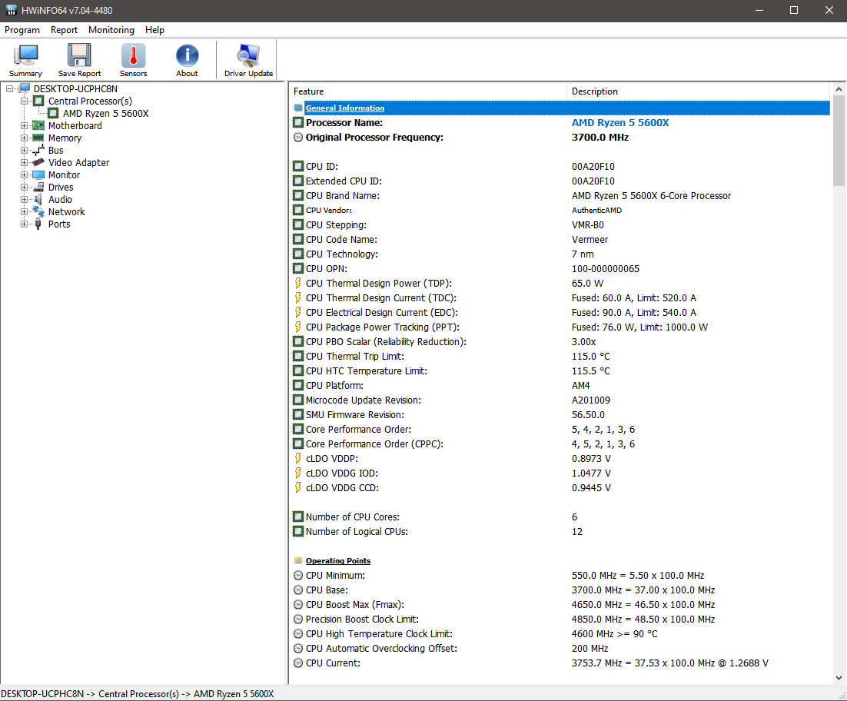Click clock icon beside Original Processor Frequency
The image size is (847, 701).
[298, 137]
